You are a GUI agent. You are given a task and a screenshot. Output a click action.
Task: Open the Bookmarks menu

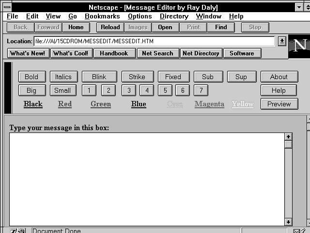coord(102,17)
